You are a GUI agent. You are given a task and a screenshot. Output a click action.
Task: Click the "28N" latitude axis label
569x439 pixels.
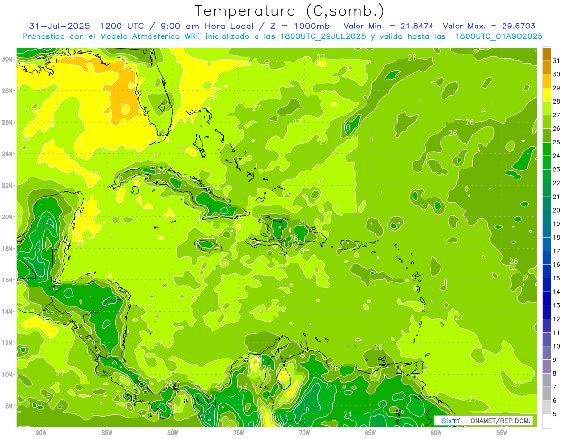(8, 90)
